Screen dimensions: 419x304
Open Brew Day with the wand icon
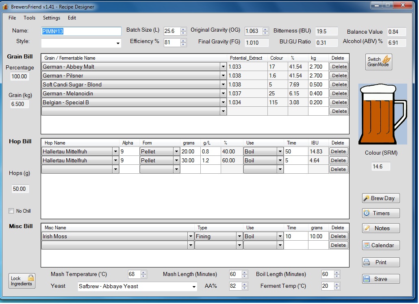(380, 198)
